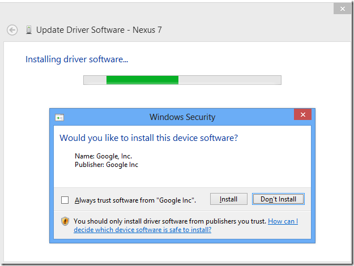Enable Always trust software from Google Inc
354x266 pixels.
[65, 200]
